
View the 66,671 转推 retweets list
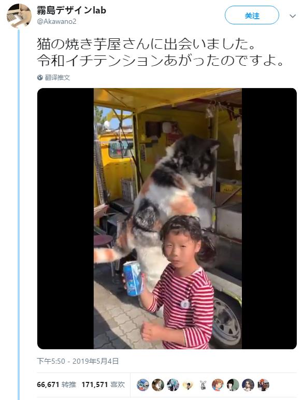(56, 384)
